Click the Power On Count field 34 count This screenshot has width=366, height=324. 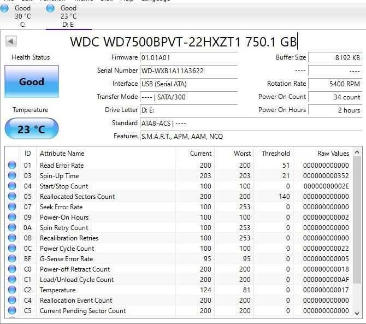tap(335, 97)
